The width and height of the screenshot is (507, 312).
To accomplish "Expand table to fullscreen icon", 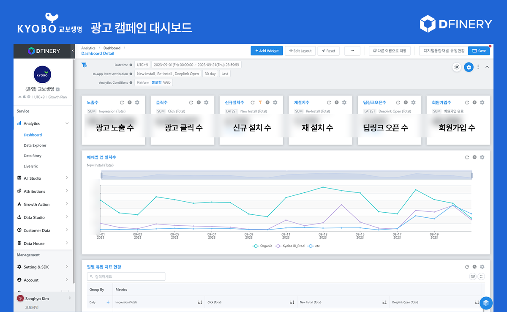I will [481, 276].
